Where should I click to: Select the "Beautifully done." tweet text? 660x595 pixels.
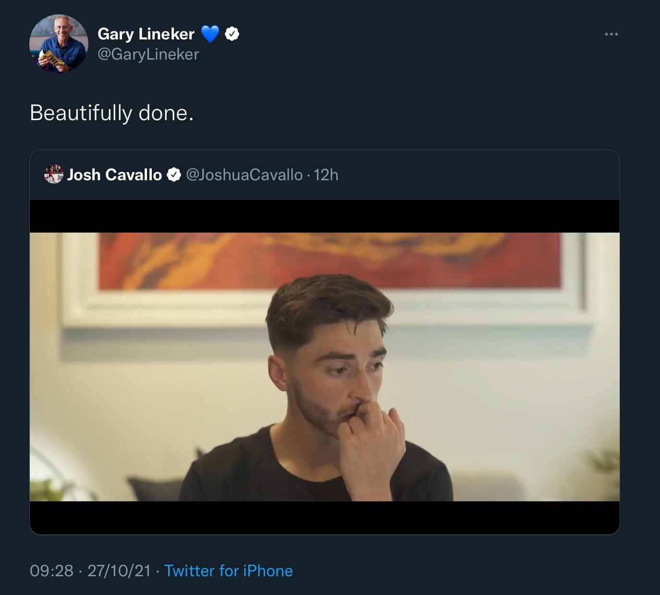coord(111,113)
